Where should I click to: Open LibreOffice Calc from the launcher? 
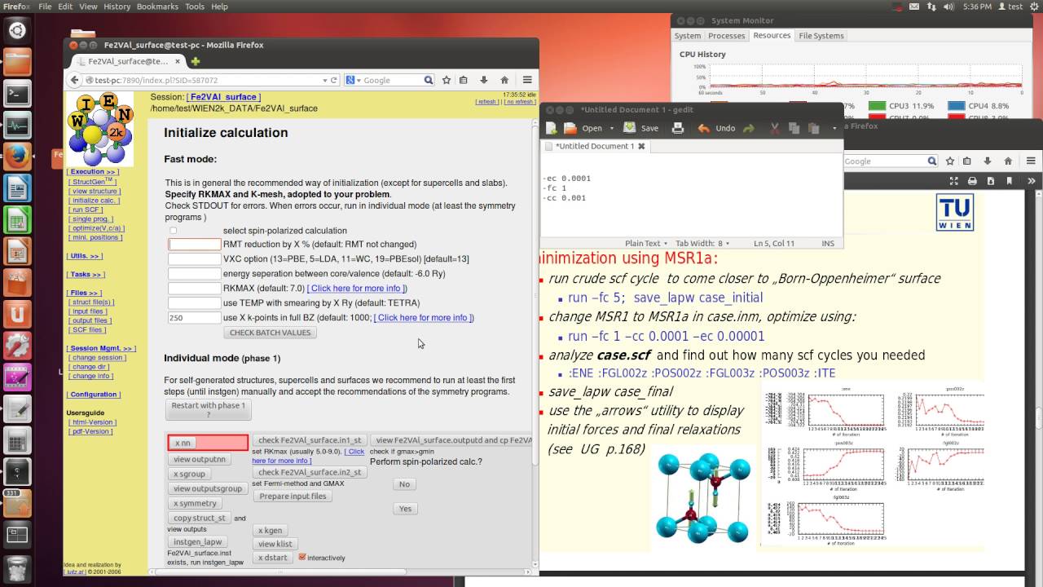point(17,220)
